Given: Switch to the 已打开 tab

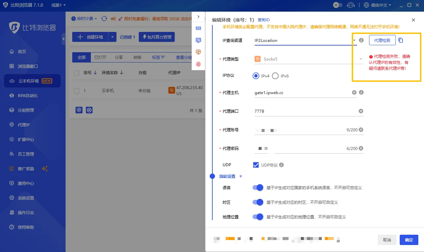Looking at the screenshot, I should pos(101,57).
